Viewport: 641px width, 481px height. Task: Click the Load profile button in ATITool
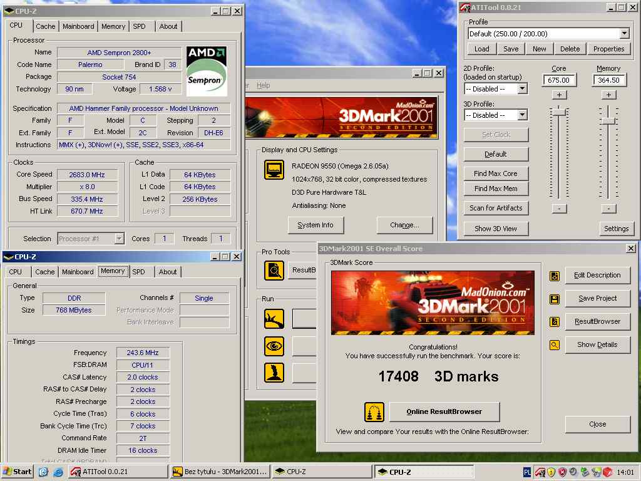tap(481, 49)
